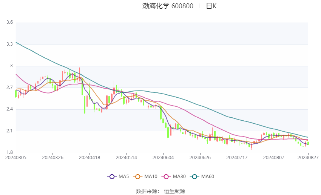This screenshot has height=195, width=321.
Task: Select the x-axis date label 20240827
Action: (x=308, y=158)
